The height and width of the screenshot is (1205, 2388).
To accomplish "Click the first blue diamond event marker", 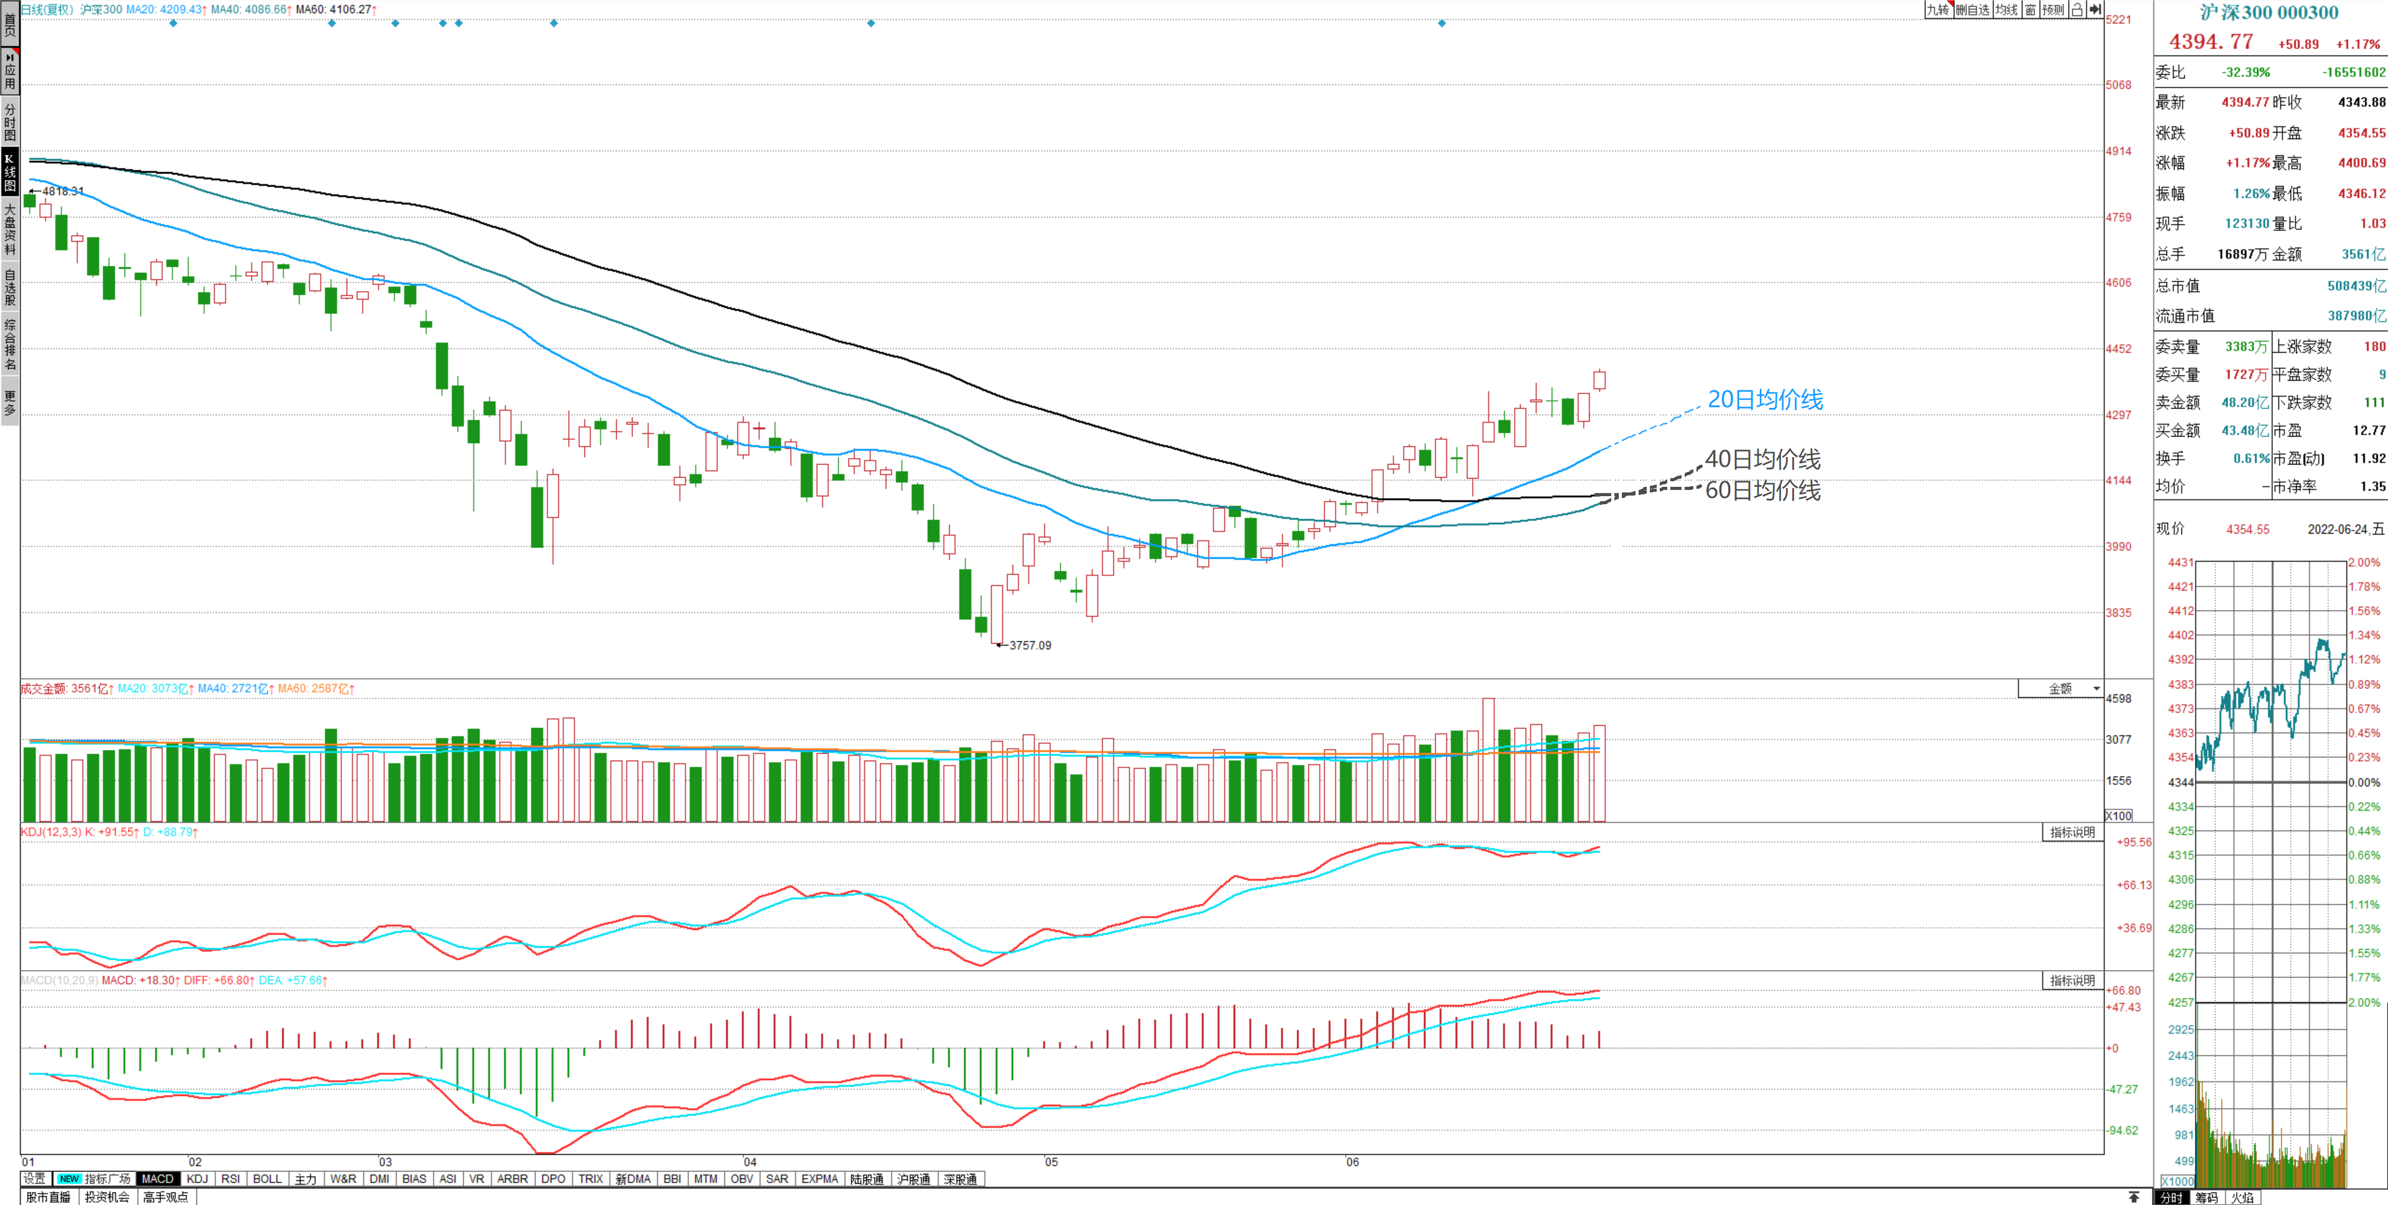I will point(174,23).
